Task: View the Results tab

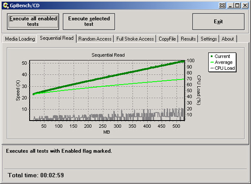Action: (188, 39)
